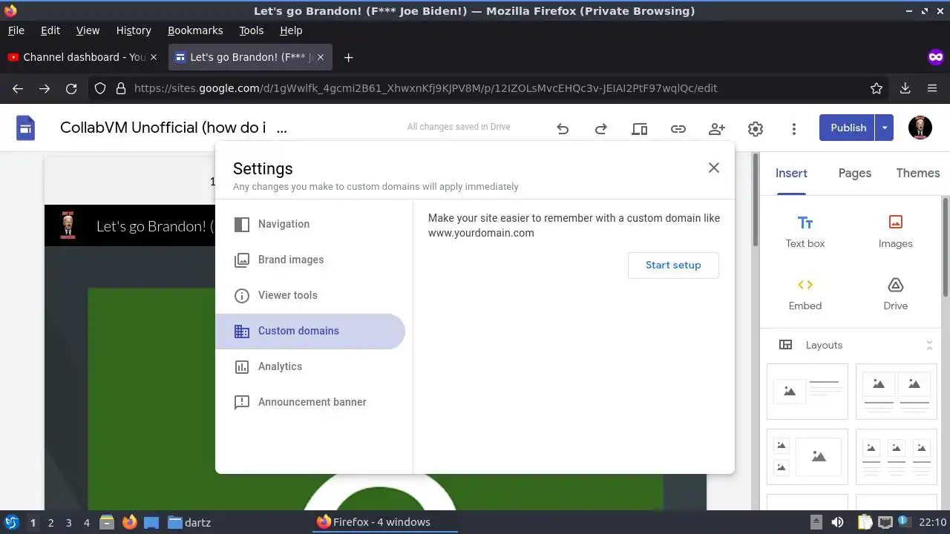Reload the current page
950x534 pixels.
pos(71,88)
